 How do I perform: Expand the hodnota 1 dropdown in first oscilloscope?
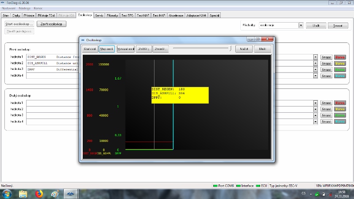[x=316, y=57]
